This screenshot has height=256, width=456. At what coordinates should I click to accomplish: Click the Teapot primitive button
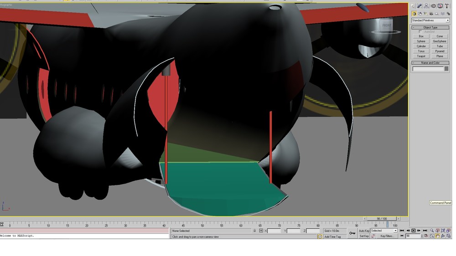click(x=421, y=56)
